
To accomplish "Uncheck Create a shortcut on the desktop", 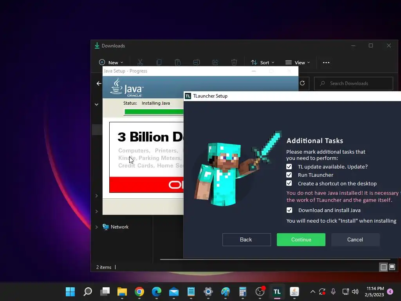I will [289, 183].
